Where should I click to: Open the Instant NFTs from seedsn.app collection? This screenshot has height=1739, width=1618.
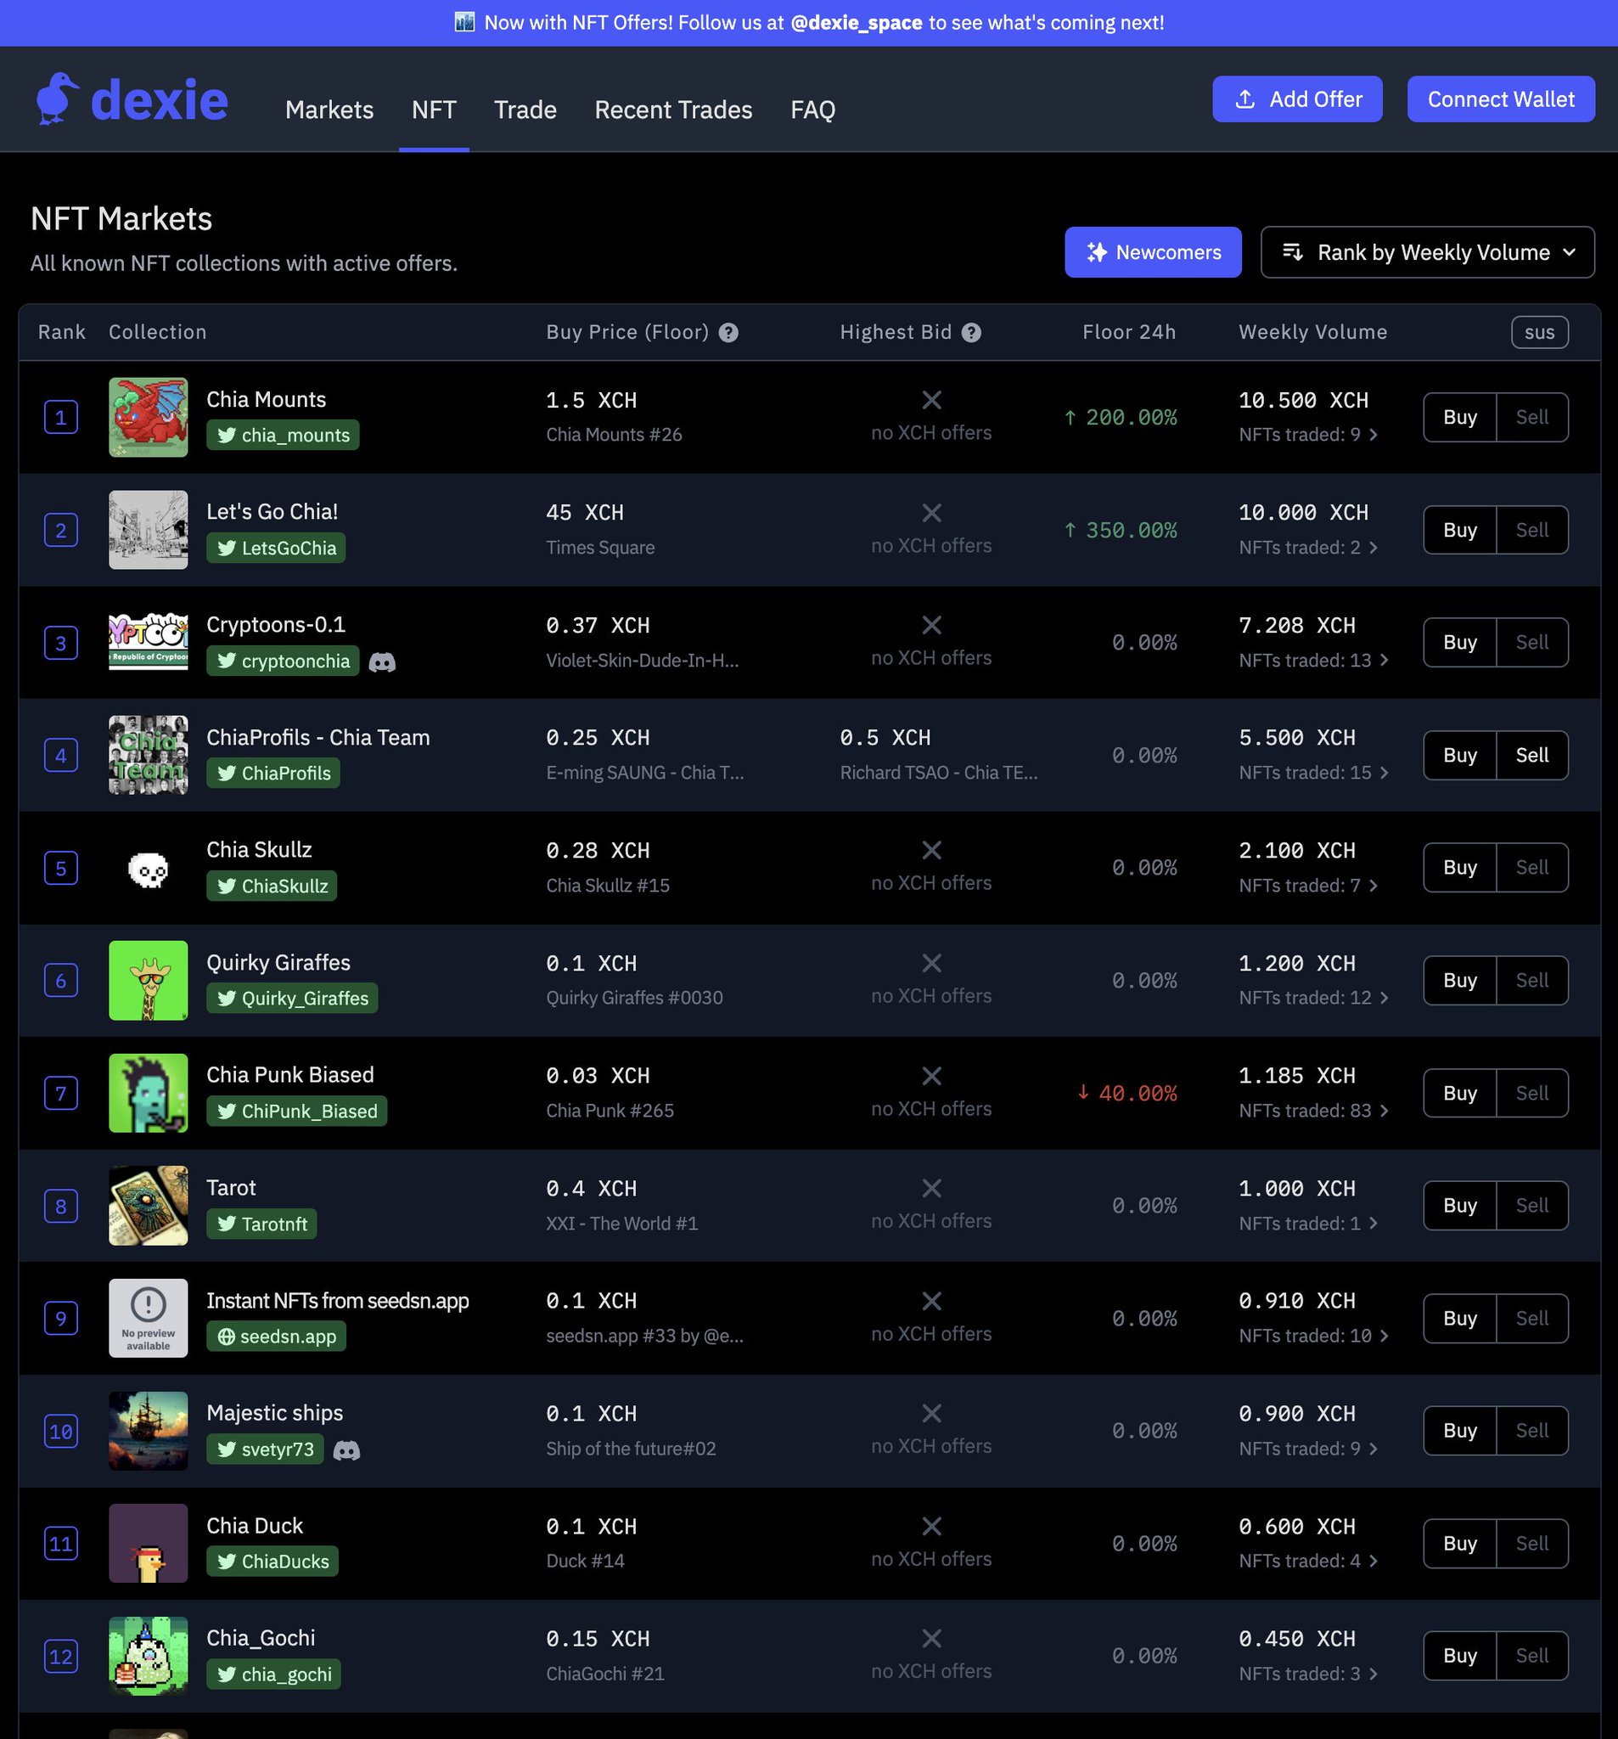click(x=338, y=1301)
